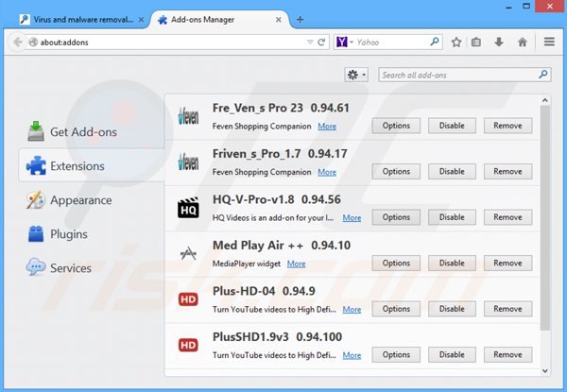Click the HQ-V-Pro-v1.8 HQ clapper icon
Image resolution: width=567 pixels, height=392 pixels.
pos(188,208)
